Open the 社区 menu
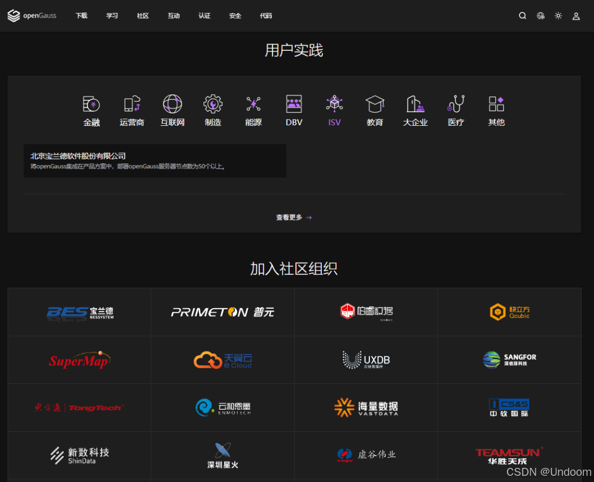The width and height of the screenshot is (594, 482). click(143, 16)
